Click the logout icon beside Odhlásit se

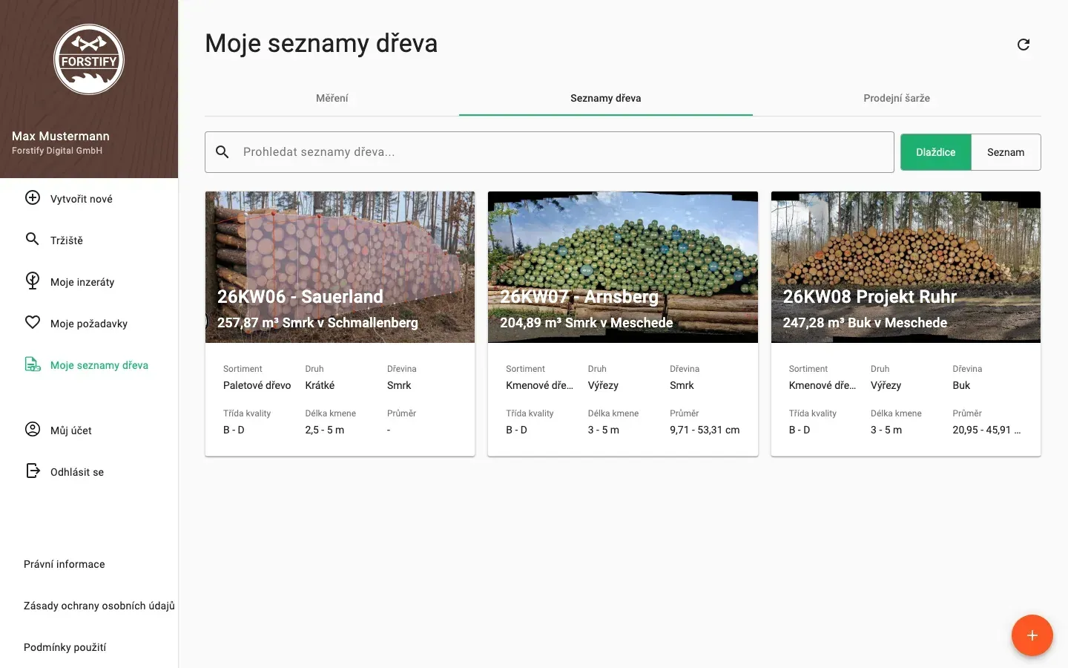[33, 471]
